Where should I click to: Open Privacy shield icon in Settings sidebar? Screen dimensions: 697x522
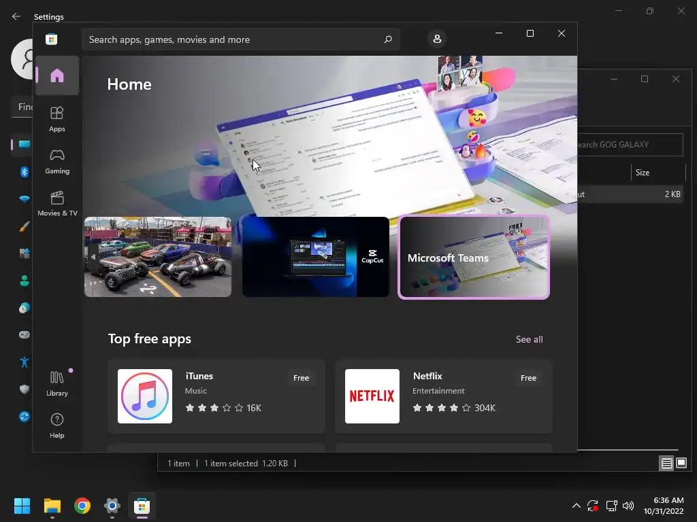25,389
